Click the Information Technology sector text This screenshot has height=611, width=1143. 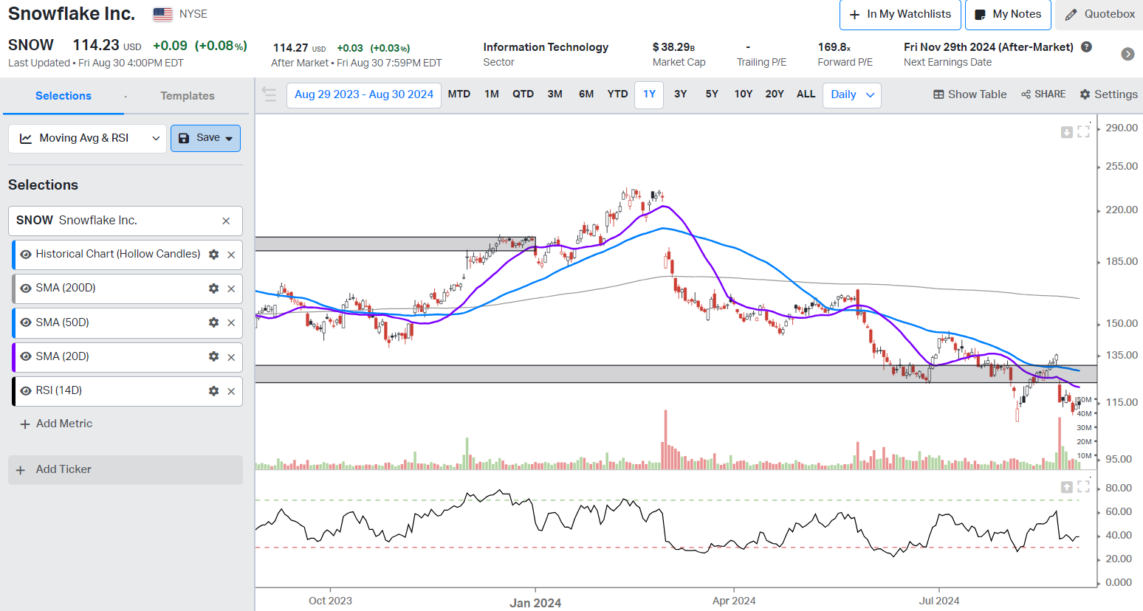tap(546, 47)
